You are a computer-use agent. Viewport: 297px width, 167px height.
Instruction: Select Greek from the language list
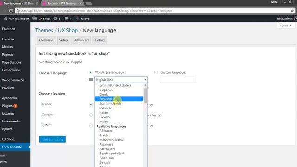pos(119,95)
